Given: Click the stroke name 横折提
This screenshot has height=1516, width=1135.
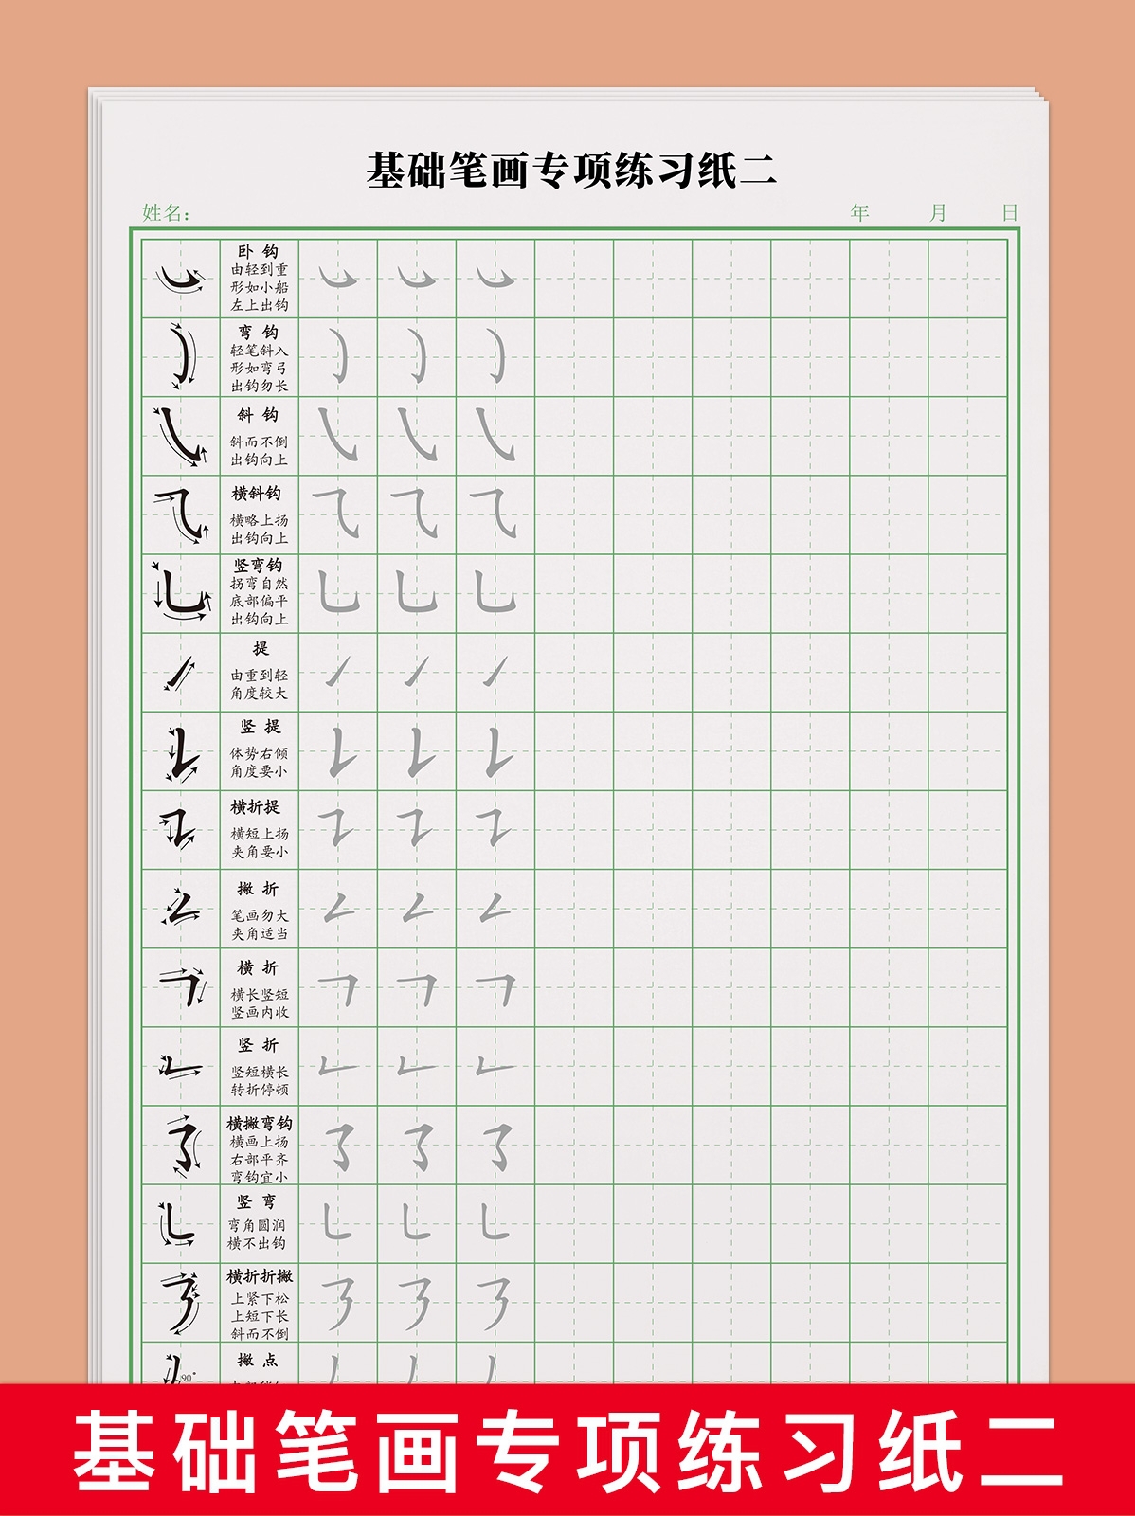Looking at the screenshot, I should point(256,807).
